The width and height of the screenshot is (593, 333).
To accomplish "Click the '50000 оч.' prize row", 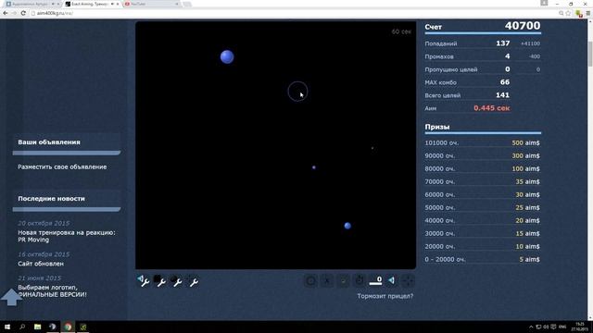I will [482, 207].
